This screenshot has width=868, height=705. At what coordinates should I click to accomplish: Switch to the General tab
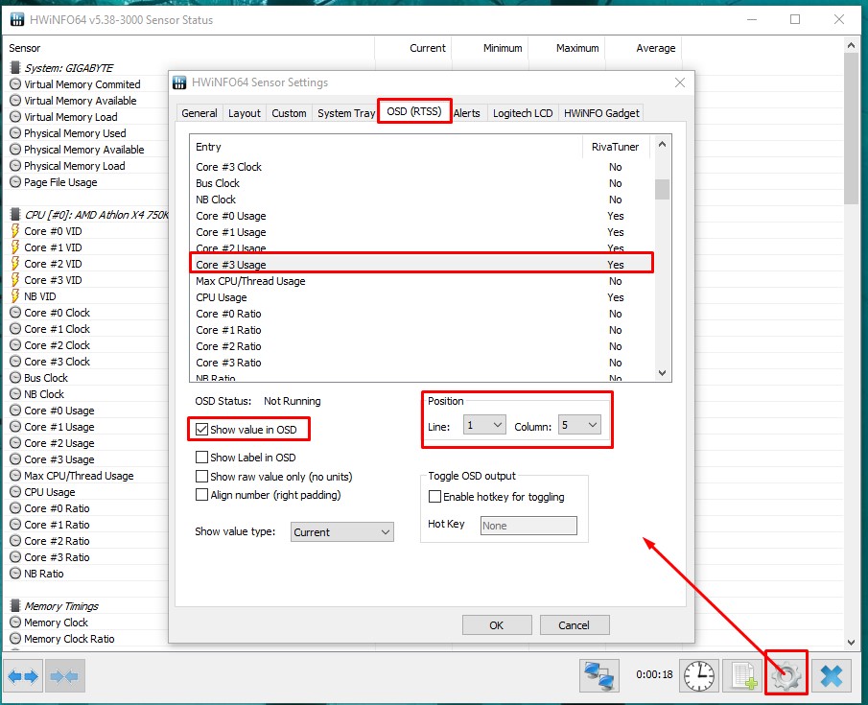(x=199, y=113)
